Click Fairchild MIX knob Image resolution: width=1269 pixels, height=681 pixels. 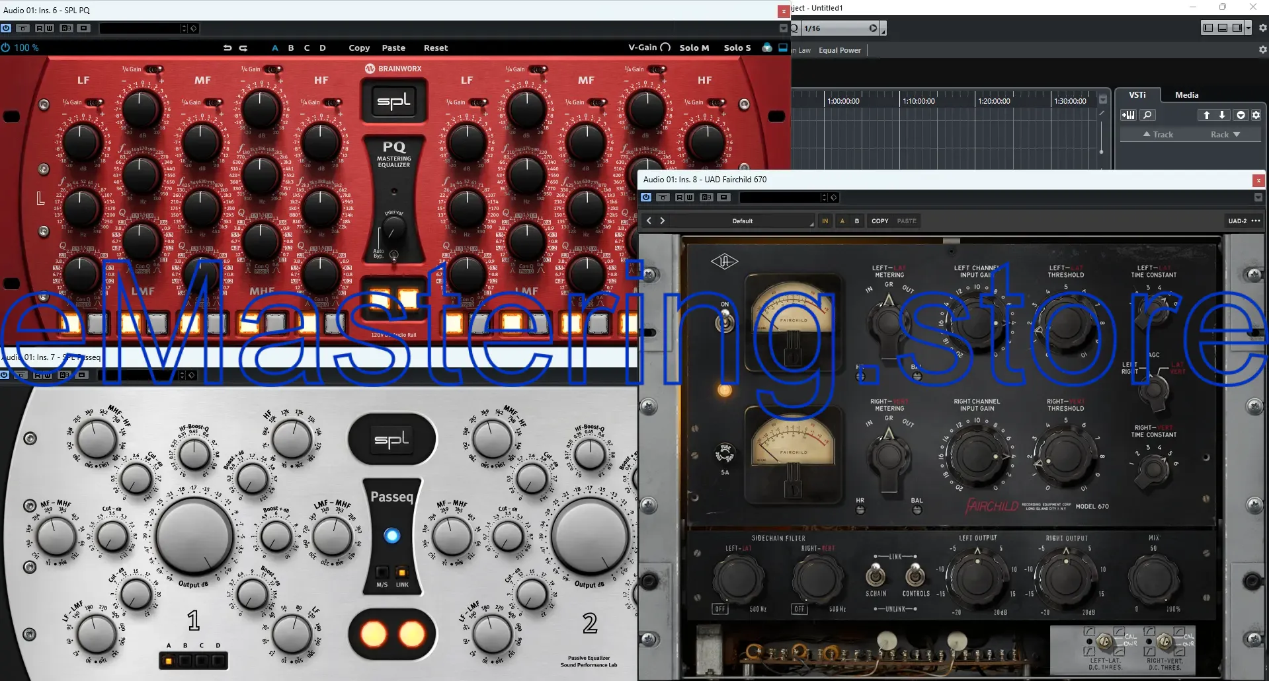point(1154,579)
